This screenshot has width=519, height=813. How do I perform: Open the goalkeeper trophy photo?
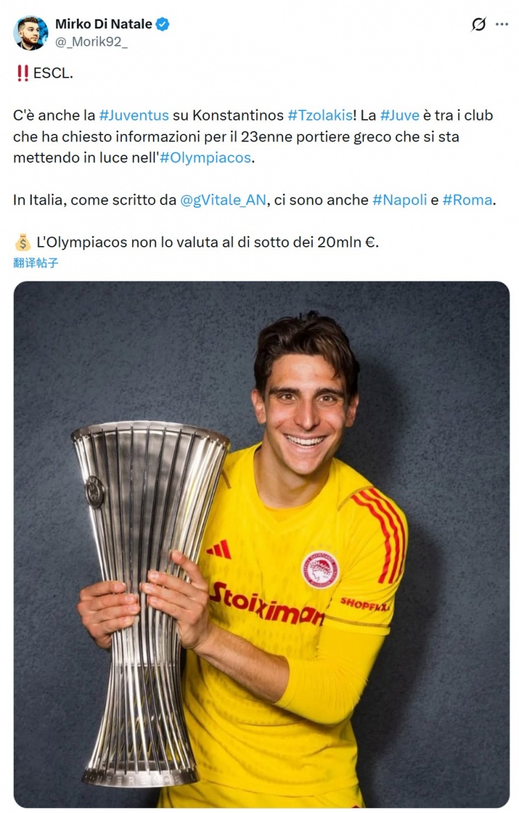click(262, 544)
